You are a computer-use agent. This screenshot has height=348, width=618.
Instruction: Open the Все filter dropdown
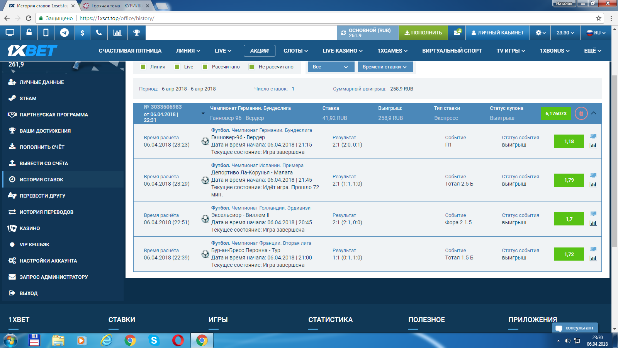tap(330, 67)
